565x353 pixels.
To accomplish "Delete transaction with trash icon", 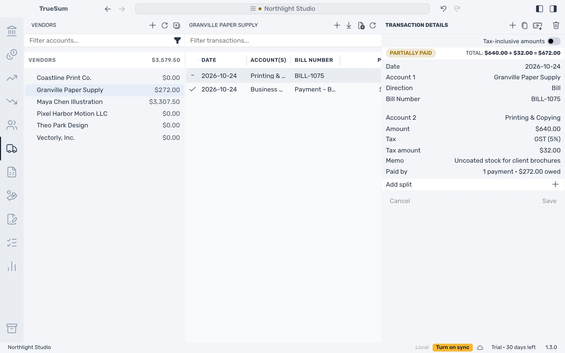I will pyautogui.click(x=556, y=25).
